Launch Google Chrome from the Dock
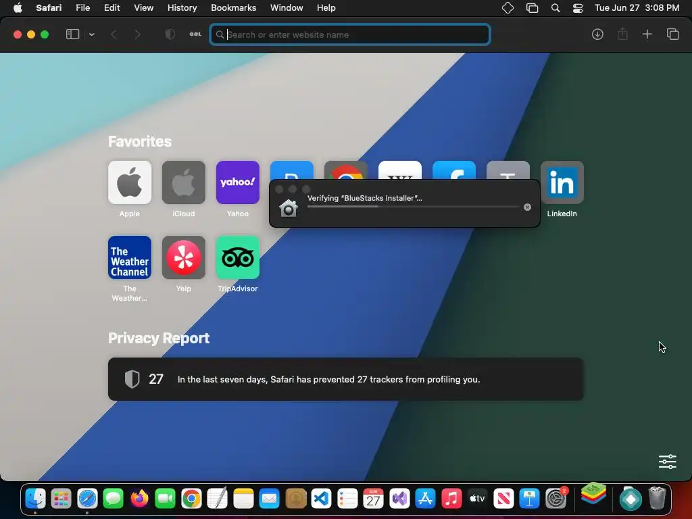 tap(191, 499)
